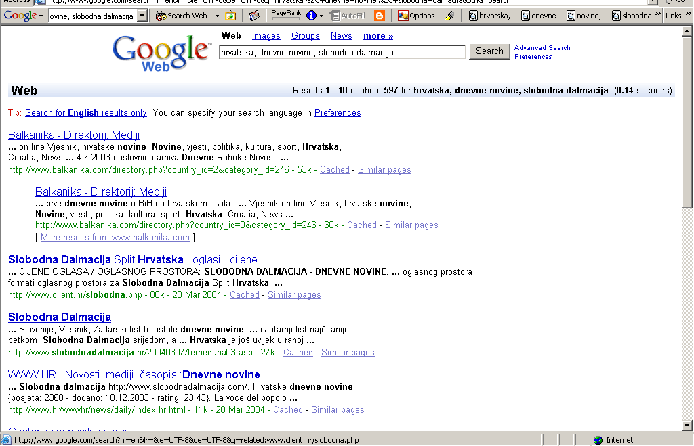This screenshot has height=446, width=694.
Task: Open indented 'Balkanika - Direktorij: Mediji' result
Action: tap(101, 192)
